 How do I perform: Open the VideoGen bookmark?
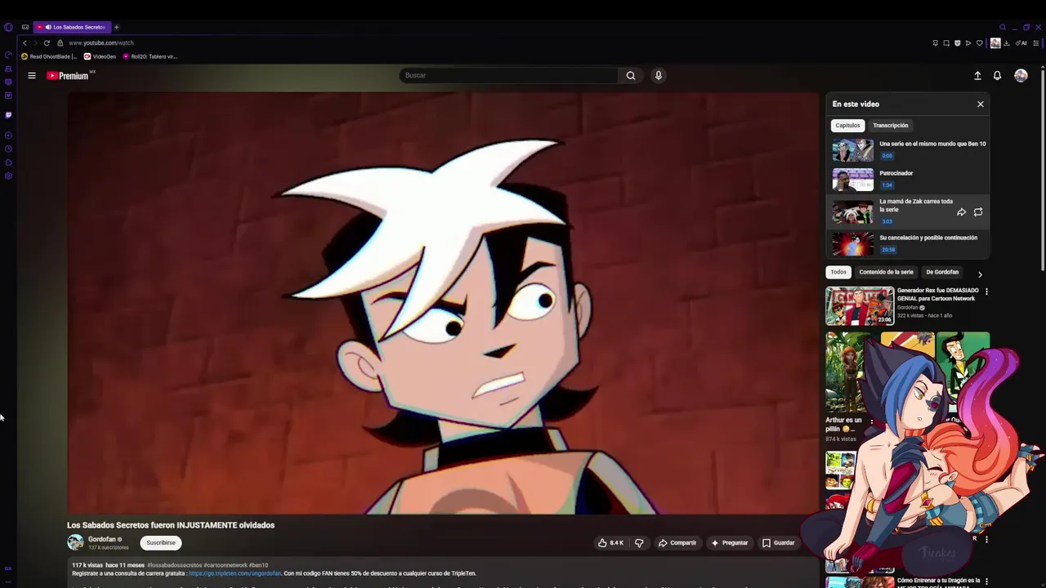click(x=101, y=56)
